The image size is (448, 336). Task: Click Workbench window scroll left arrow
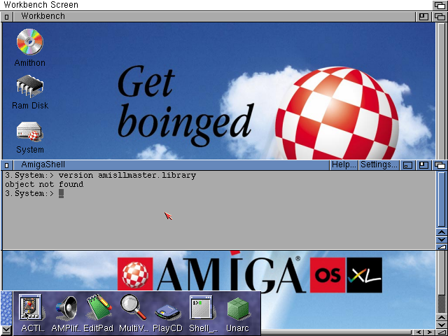(419, 332)
